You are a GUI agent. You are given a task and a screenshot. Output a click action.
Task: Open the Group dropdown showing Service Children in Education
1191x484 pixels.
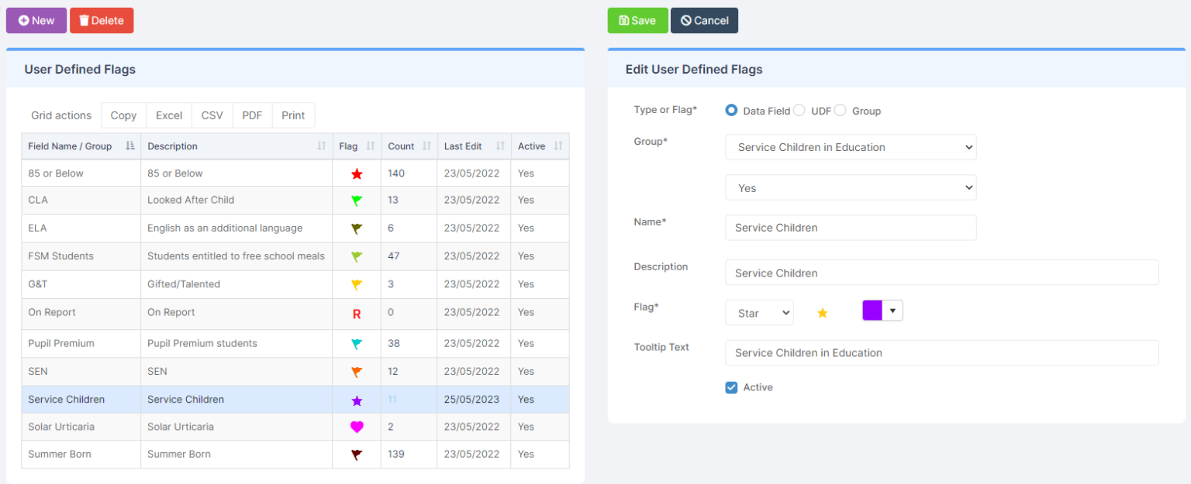point(851,147)
